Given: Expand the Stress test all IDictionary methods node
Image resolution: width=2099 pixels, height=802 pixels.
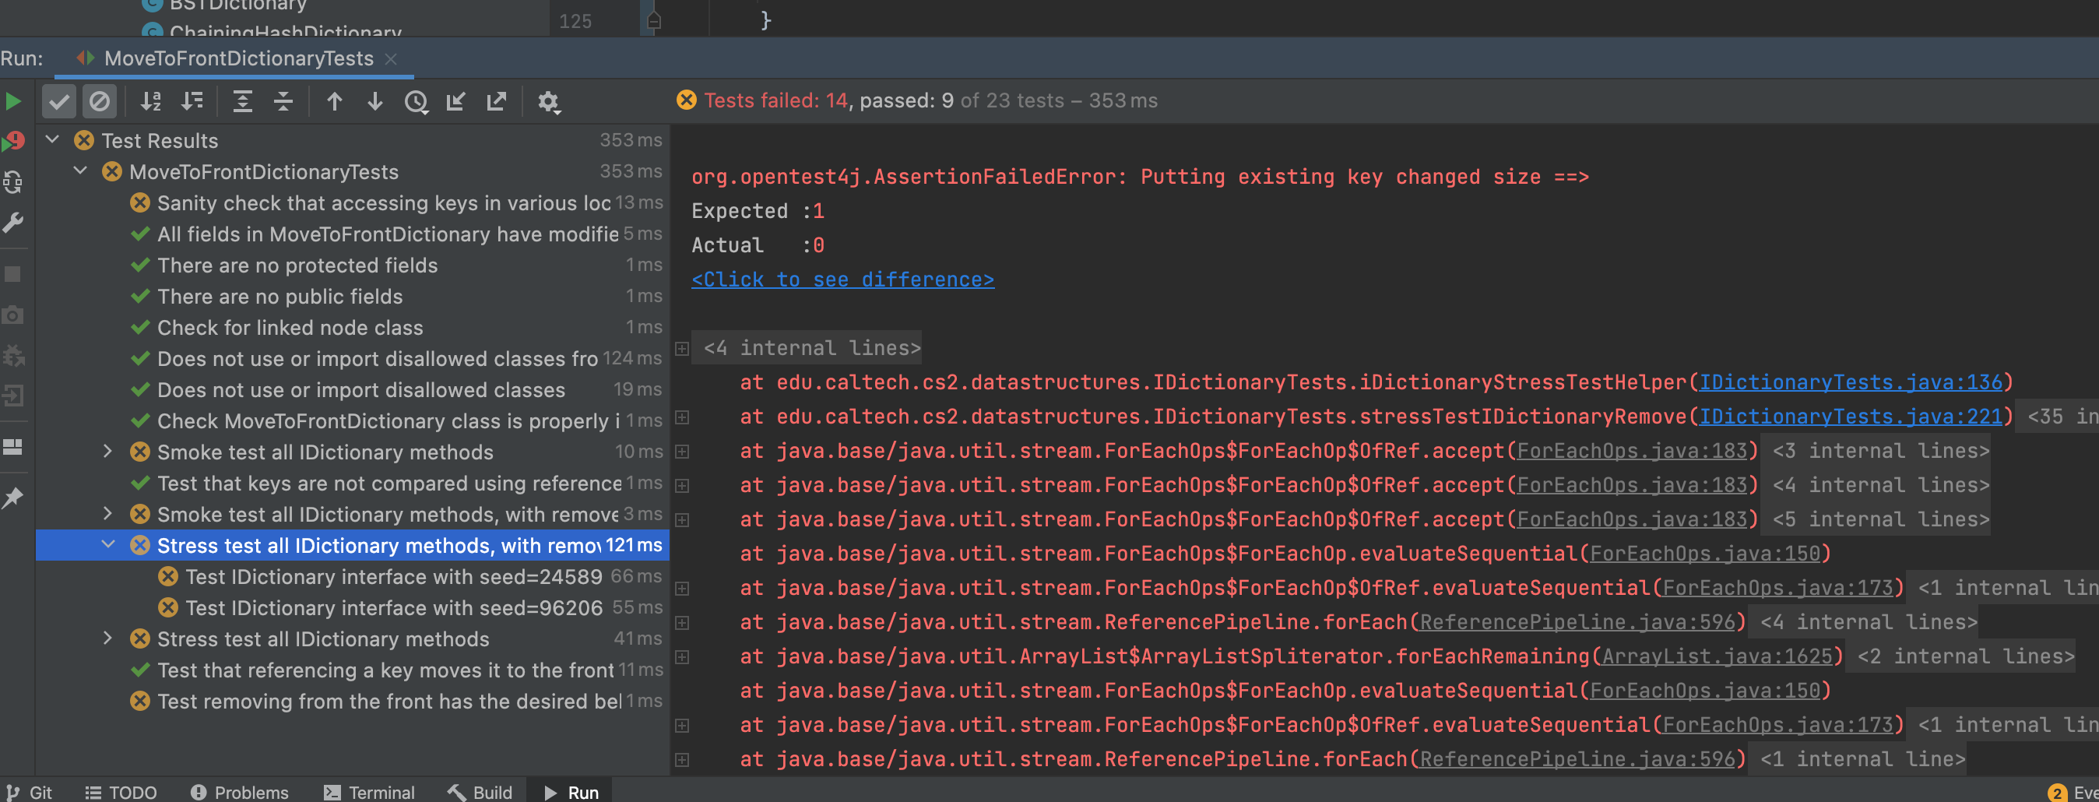Looking at the screenshot, I should pos(107,638).
